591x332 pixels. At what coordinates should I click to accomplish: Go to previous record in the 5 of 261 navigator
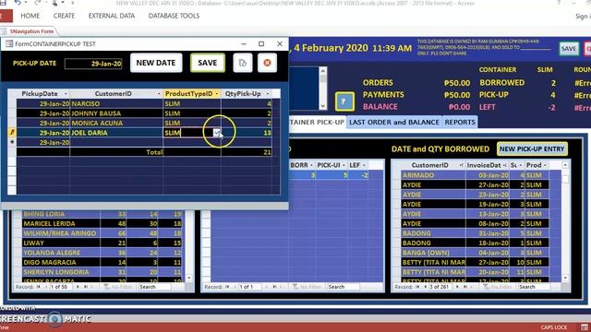click(425, 287)
